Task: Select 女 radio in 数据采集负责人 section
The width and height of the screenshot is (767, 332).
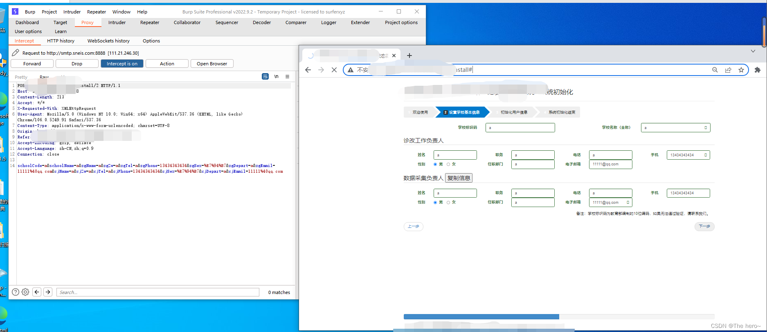Action: (448, 202)
